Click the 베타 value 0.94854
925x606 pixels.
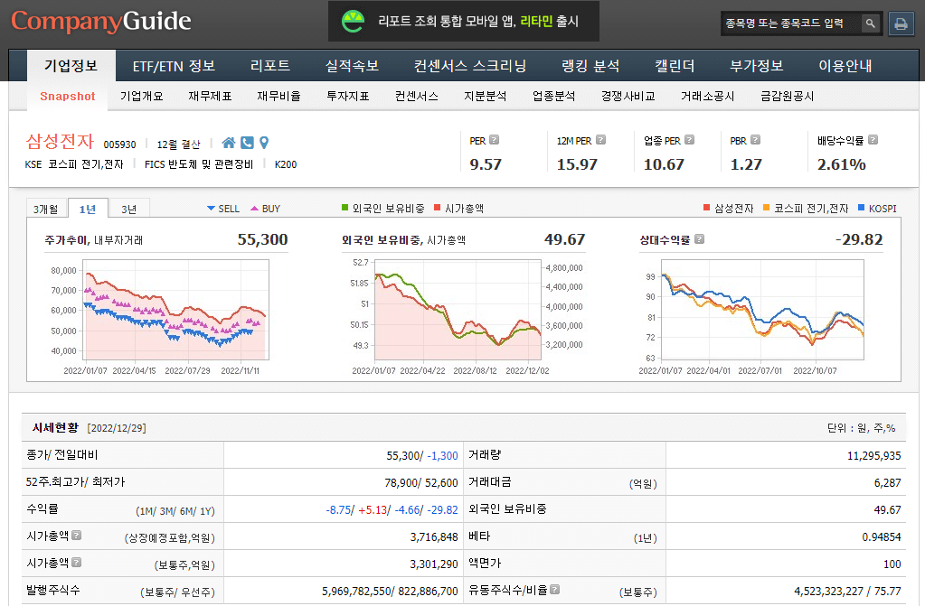click(882, 537)
